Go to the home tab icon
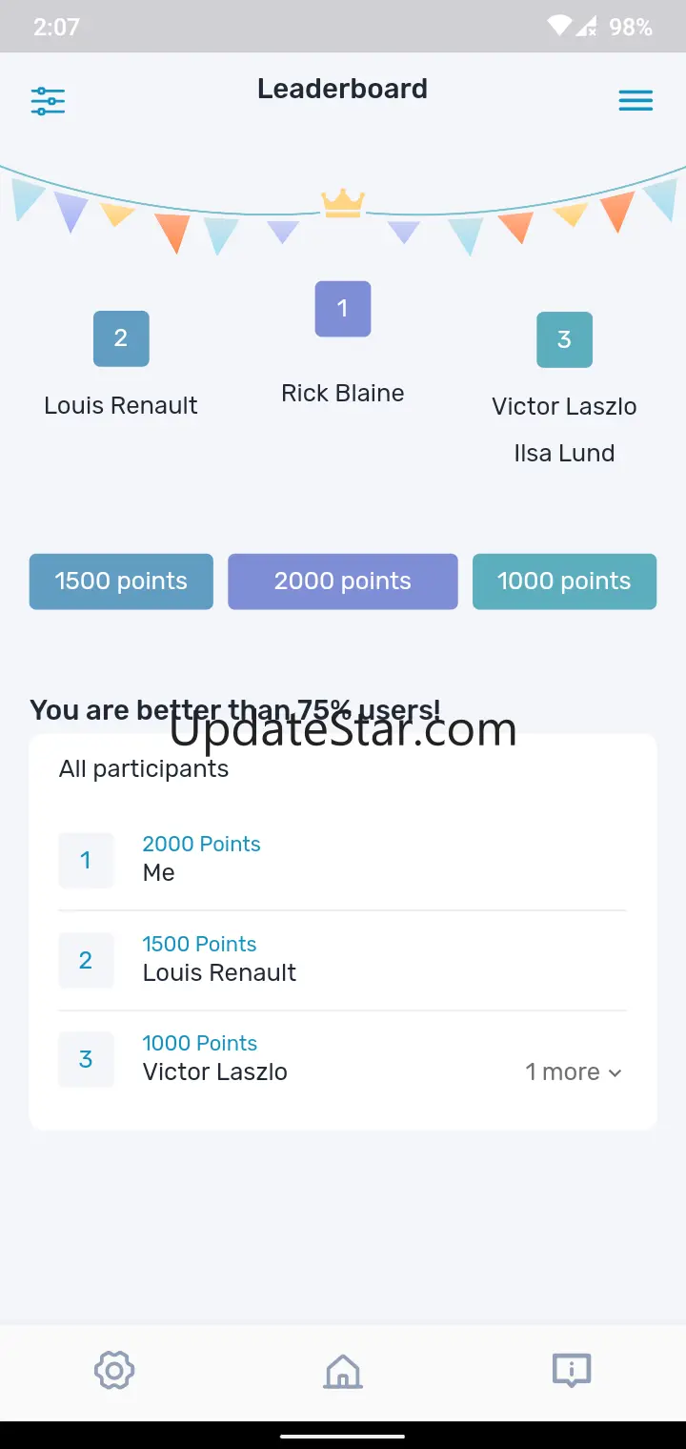 343,1372
